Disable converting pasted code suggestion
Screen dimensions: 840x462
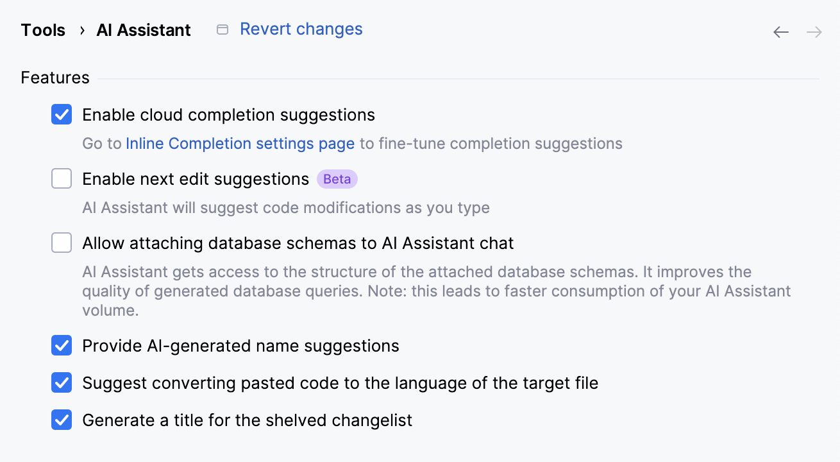61,382
